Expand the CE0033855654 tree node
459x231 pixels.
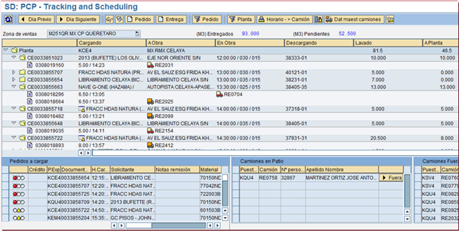pos(14,80)
